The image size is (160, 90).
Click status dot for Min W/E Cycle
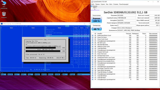coord(92,43)
